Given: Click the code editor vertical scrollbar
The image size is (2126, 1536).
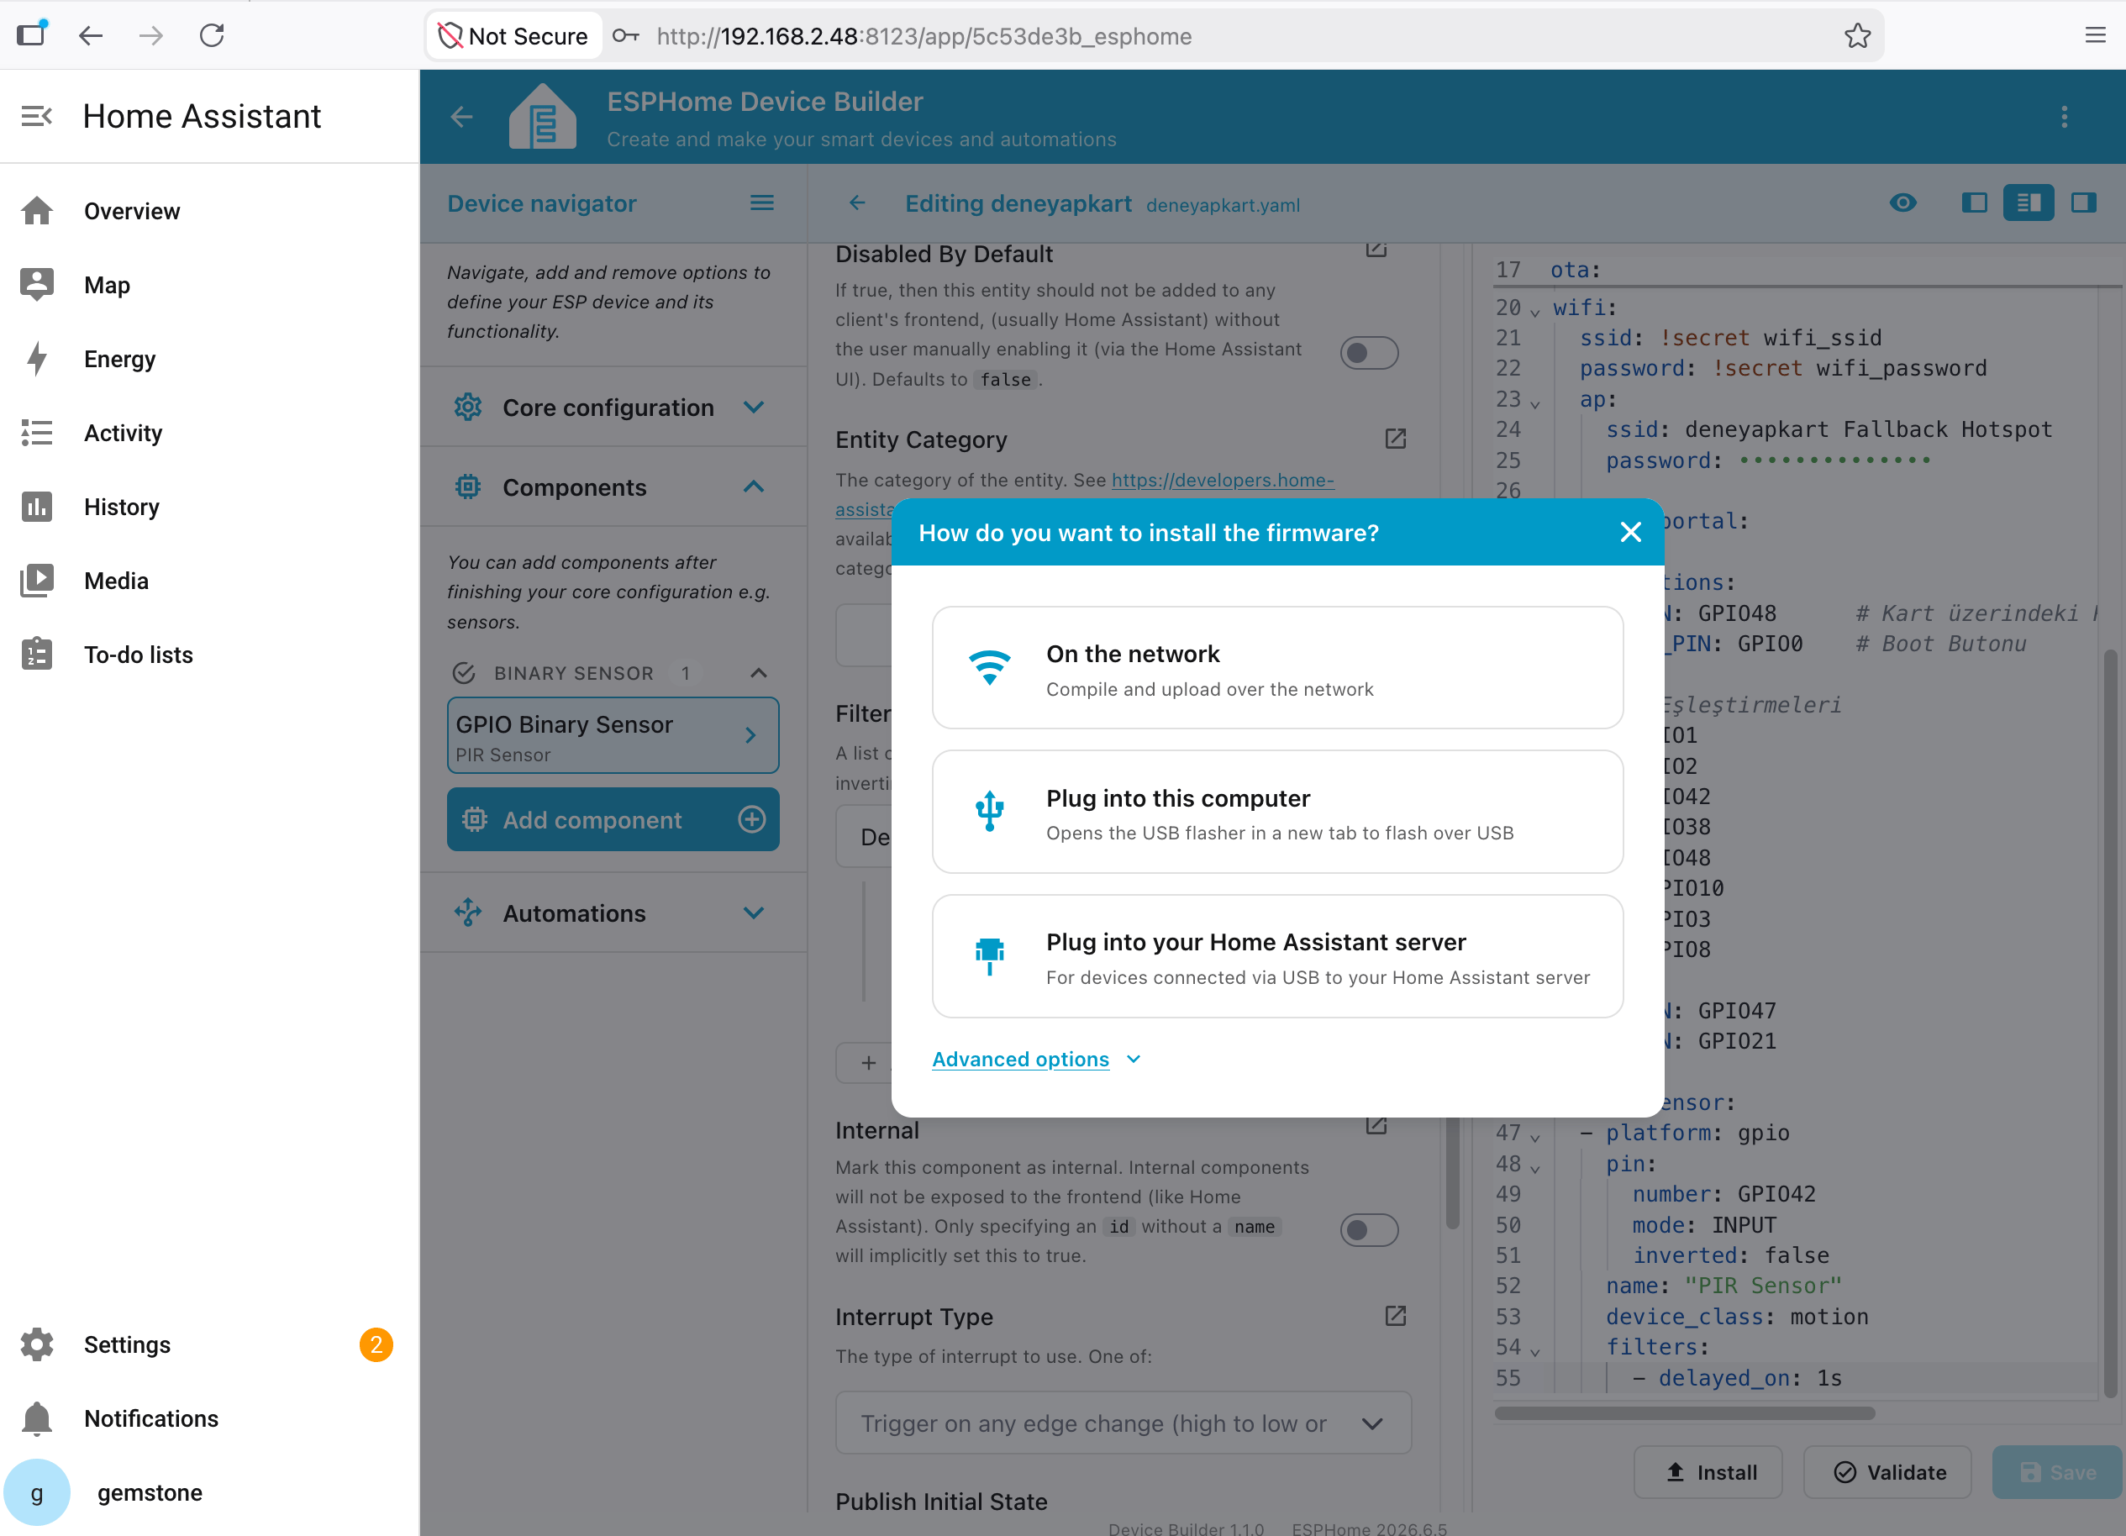Looking at the screenshot, I should tap(2109, 1023).
